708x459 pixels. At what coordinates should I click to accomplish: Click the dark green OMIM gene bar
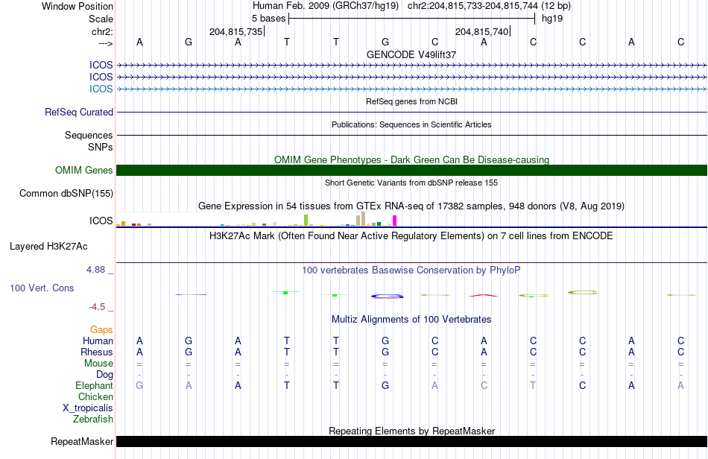click(411, 170)
